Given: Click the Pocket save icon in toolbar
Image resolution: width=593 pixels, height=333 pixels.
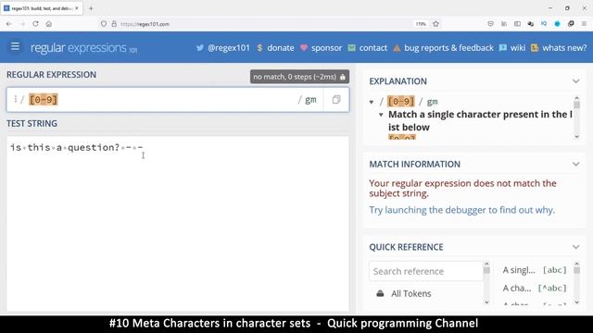Looking at the screenshot, I should [490, 24].
